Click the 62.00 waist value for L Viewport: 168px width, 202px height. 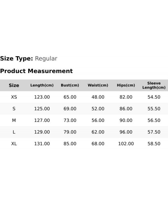98,132
